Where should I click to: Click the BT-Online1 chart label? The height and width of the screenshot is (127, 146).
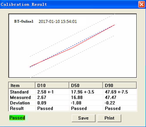coord(24,21)
